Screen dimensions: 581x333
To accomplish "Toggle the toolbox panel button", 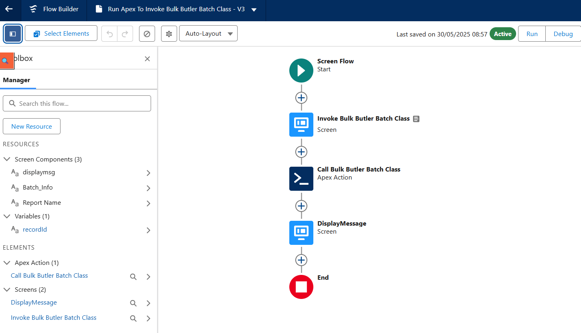I will 13,34.
